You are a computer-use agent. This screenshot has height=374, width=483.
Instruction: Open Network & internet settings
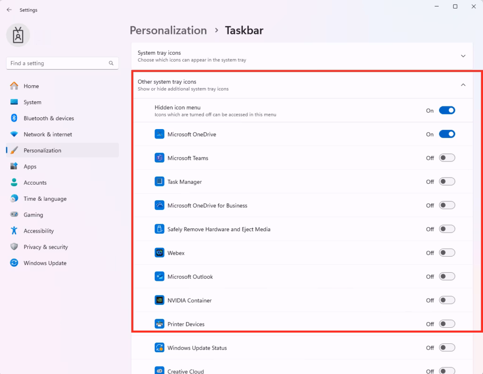click(x=62, y=134)
